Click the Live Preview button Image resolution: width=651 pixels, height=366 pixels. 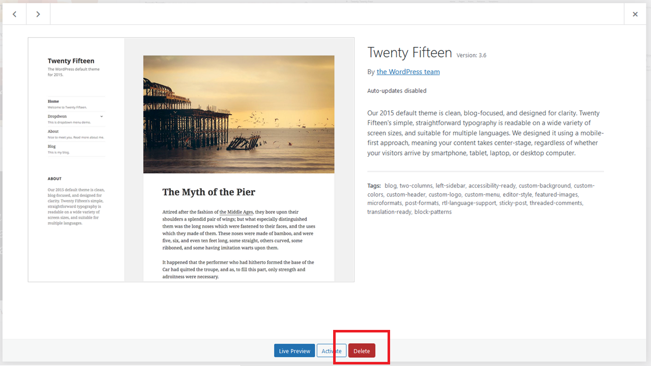(x=294, y=351)
